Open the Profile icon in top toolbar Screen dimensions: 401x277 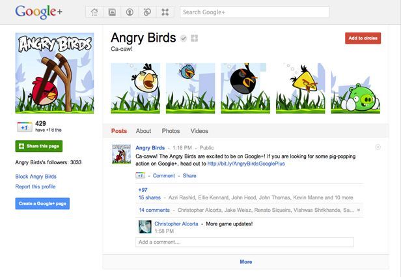coord(130,12)
